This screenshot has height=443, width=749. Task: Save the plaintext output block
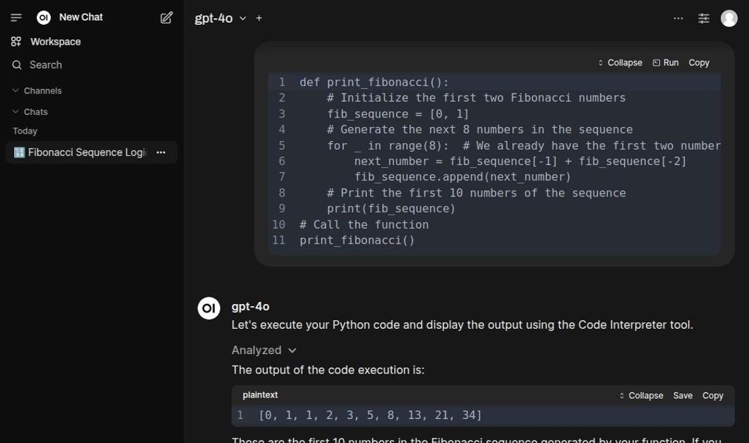click(x=683, y=396)
